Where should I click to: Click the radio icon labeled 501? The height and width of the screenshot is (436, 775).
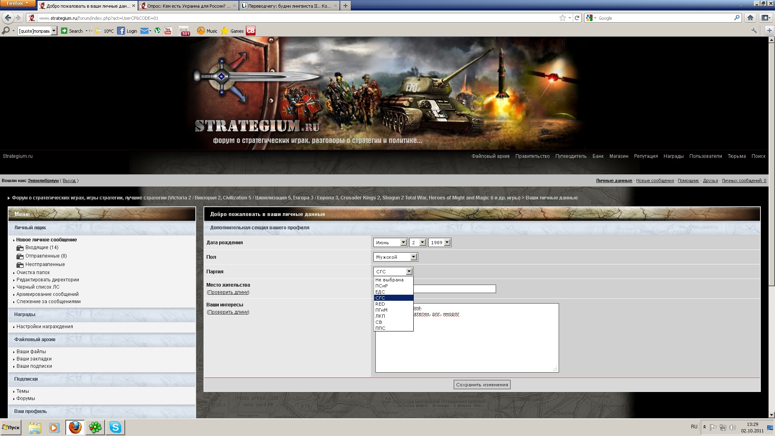(184, 31)
